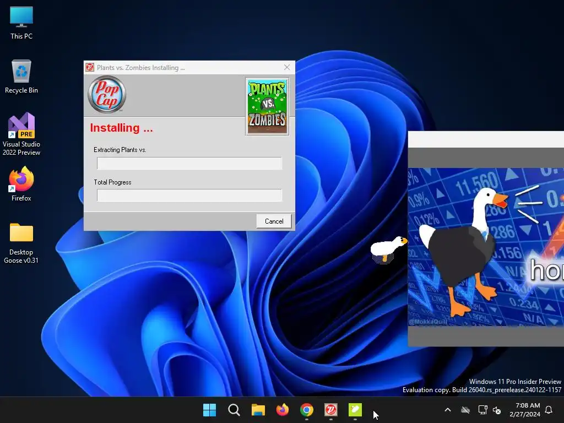Click the PopCap logo in installer
The image size is (564, 423).
point(107,95)
